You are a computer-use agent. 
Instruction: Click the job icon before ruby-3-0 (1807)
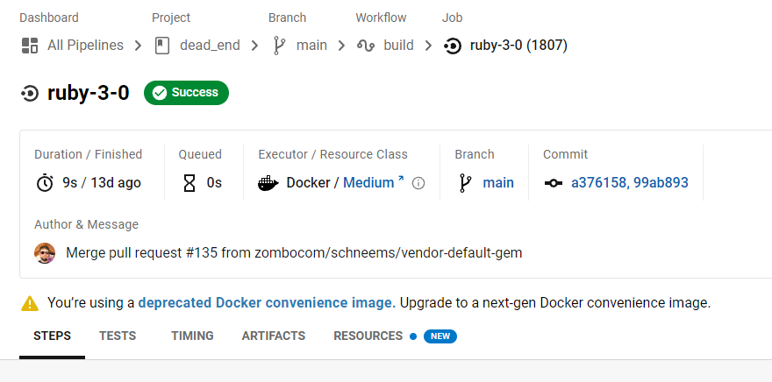pos(453,46)
